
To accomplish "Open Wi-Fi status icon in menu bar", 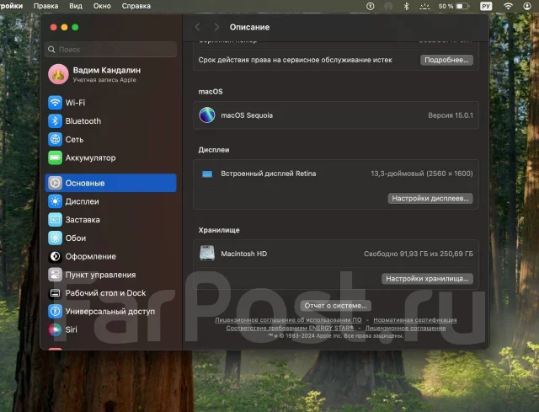I will 508,6.
